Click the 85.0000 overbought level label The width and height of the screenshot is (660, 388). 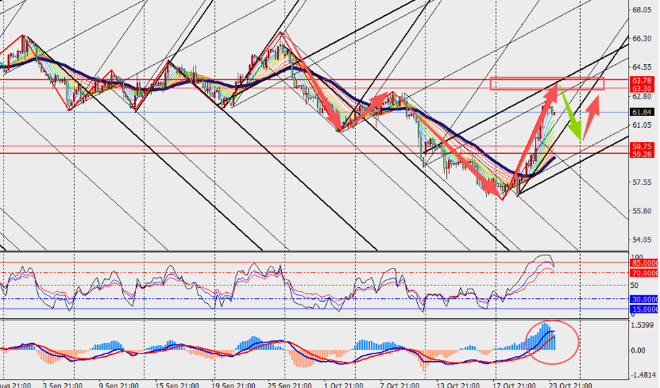tap(644, 263)
